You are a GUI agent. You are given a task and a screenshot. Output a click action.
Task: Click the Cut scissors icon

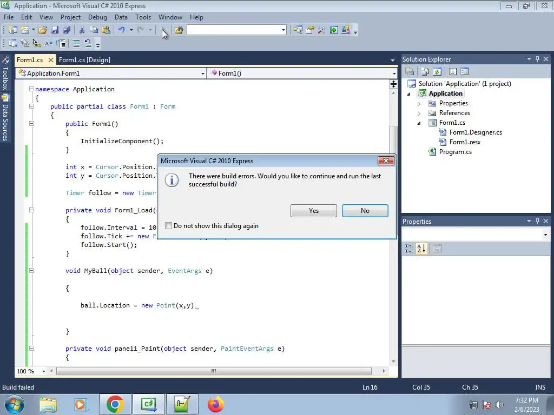point(82,30)
